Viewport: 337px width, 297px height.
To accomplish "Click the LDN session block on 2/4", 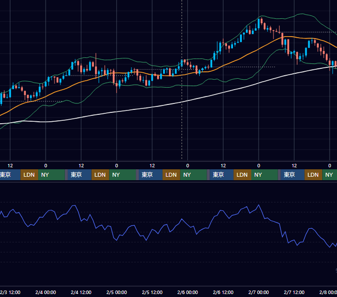I will point(101,175).
